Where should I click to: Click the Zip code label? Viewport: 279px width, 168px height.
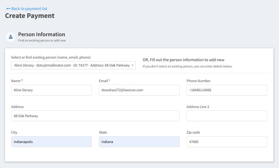[x=193, y=132]
